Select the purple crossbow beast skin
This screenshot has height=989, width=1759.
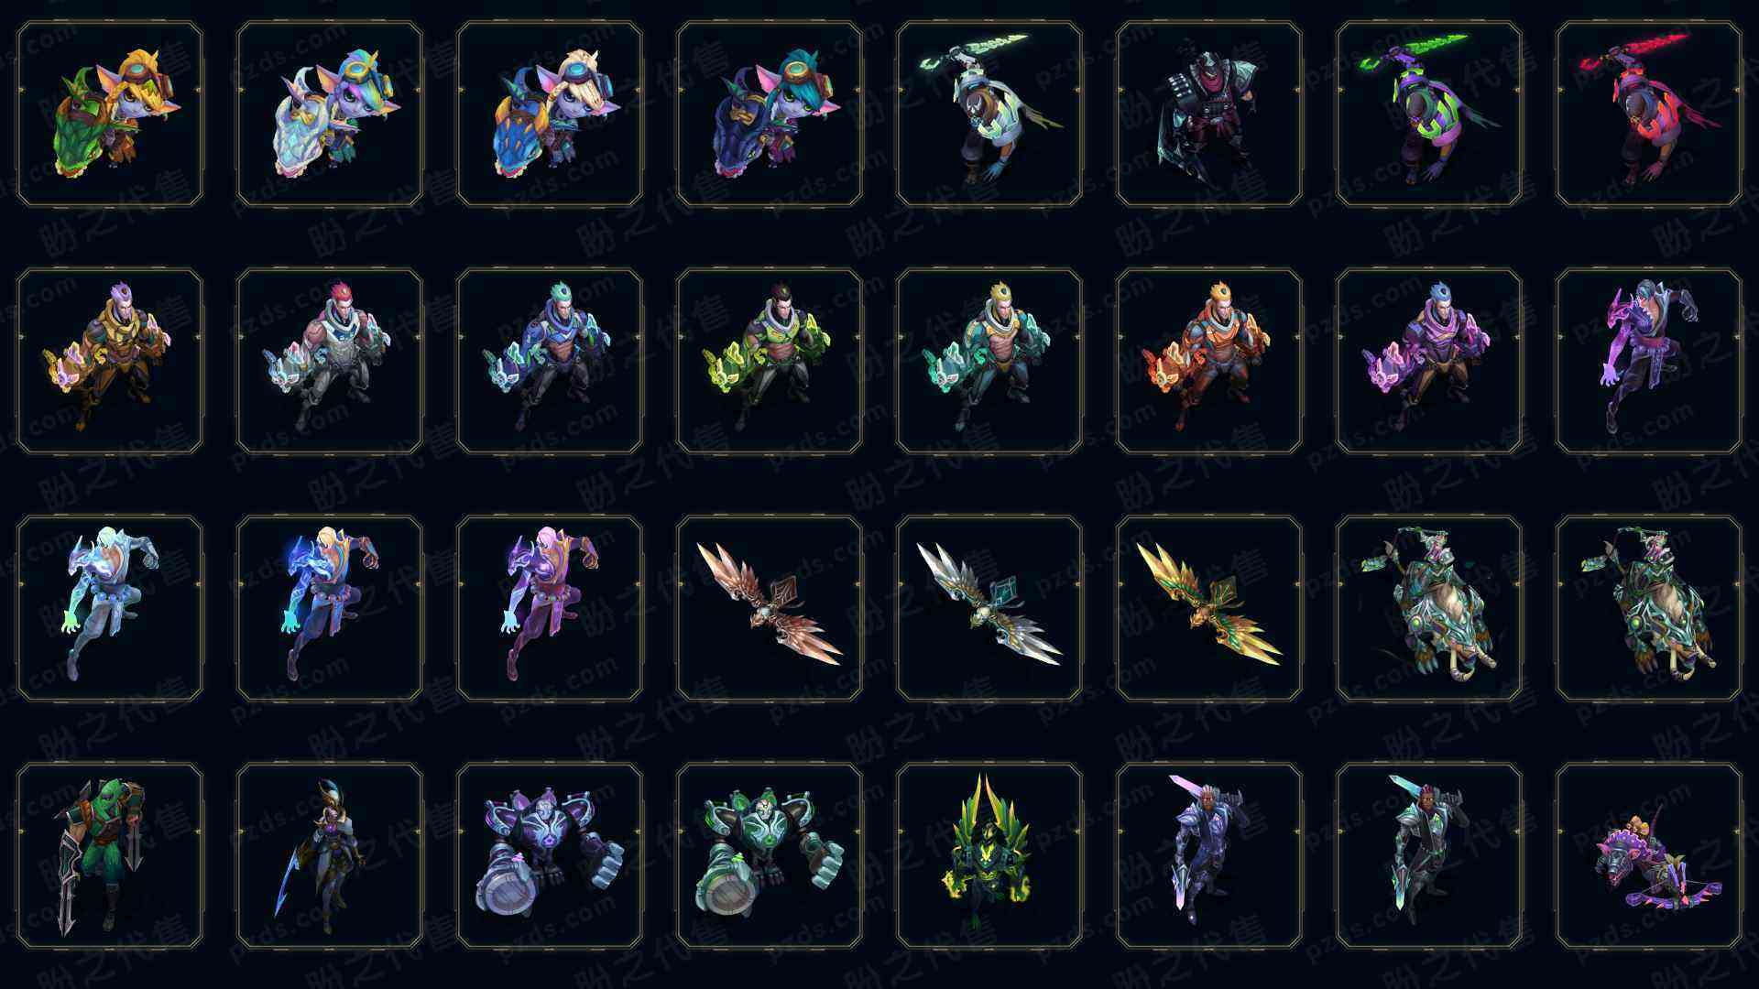pos(1649,855)
